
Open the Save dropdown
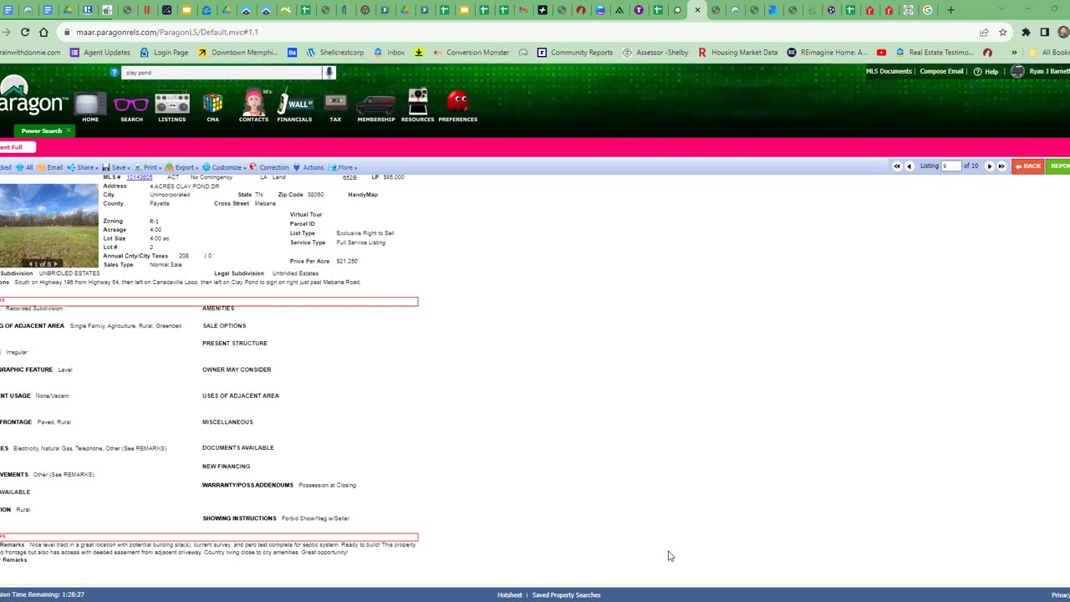115,167
